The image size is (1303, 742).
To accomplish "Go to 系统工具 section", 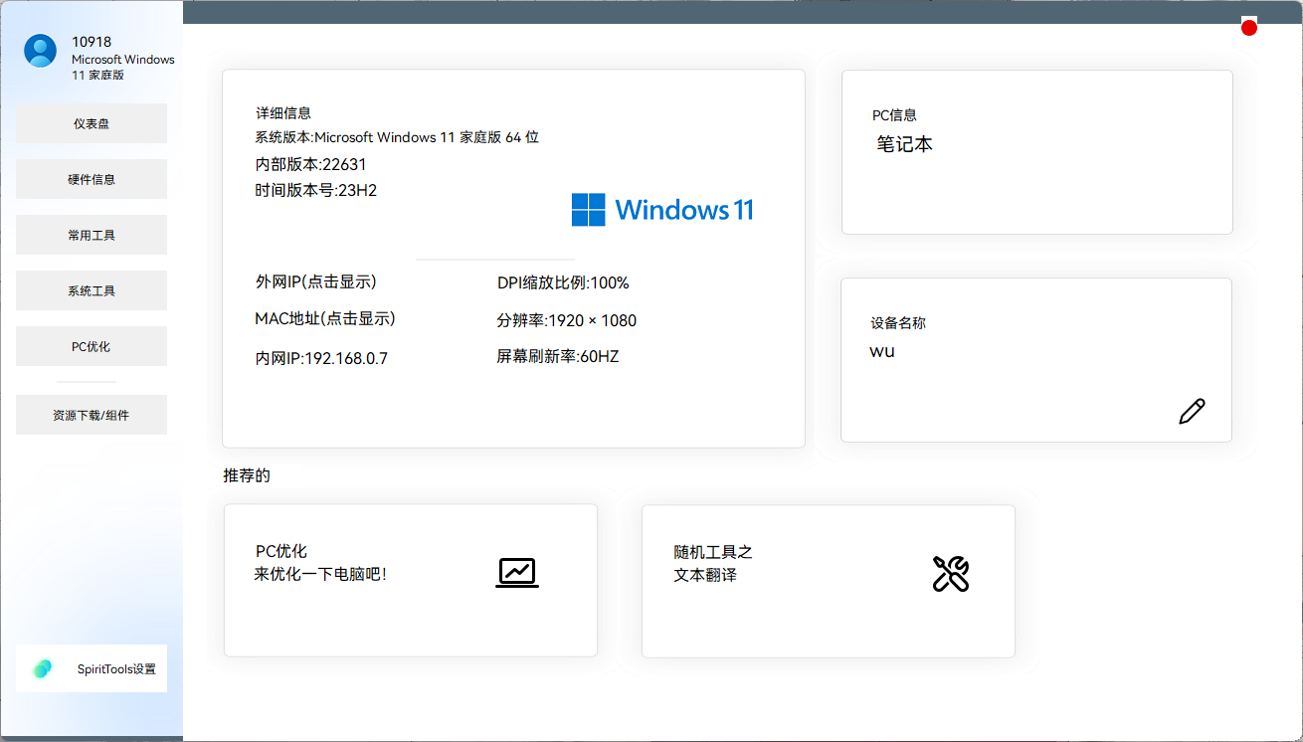I will [92, 291].
